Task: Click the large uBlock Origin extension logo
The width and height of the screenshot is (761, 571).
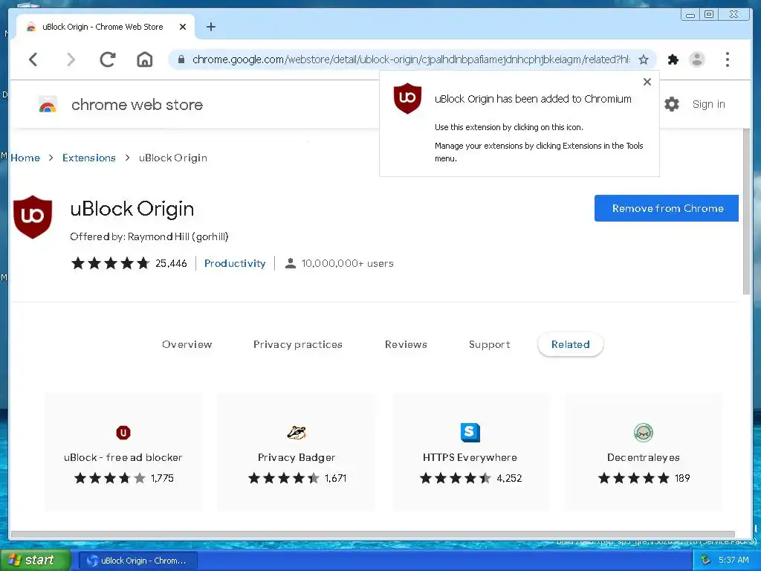Action: point(33,216)
